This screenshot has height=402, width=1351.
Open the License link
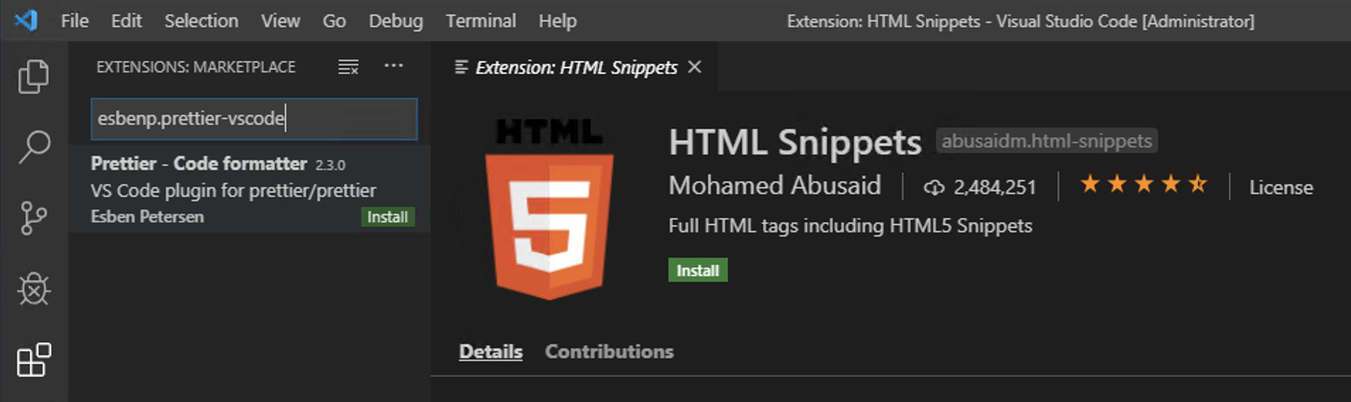pyautogui.click(x=1280, y=187)
